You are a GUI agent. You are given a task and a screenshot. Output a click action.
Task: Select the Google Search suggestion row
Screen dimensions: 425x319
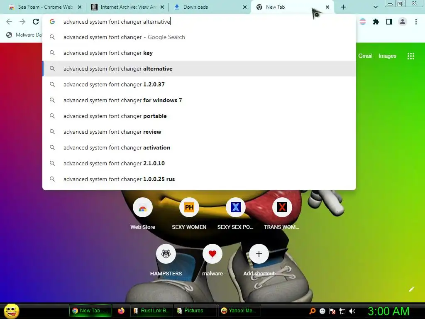[199, 37]
